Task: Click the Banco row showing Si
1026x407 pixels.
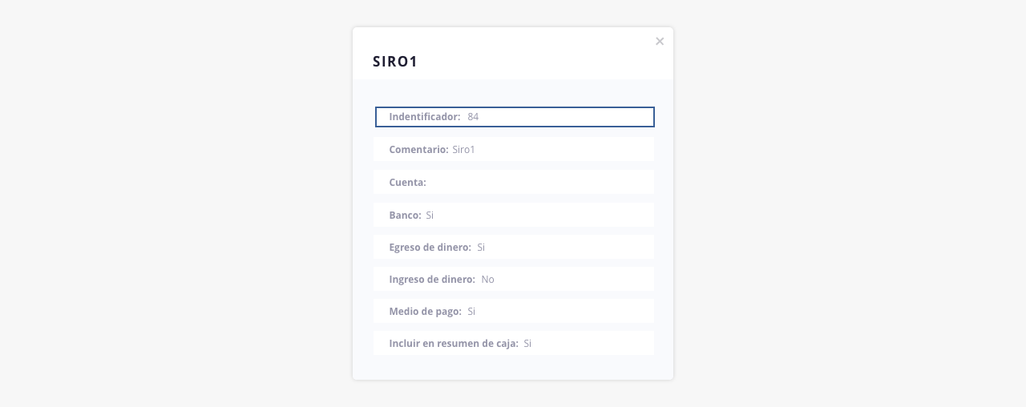Action: (x=514, y=215)
